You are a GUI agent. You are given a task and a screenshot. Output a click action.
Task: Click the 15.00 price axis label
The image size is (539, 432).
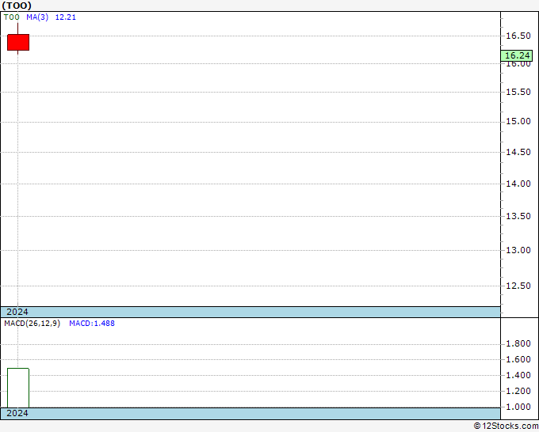pyautogui.click(x=518, y=122)
